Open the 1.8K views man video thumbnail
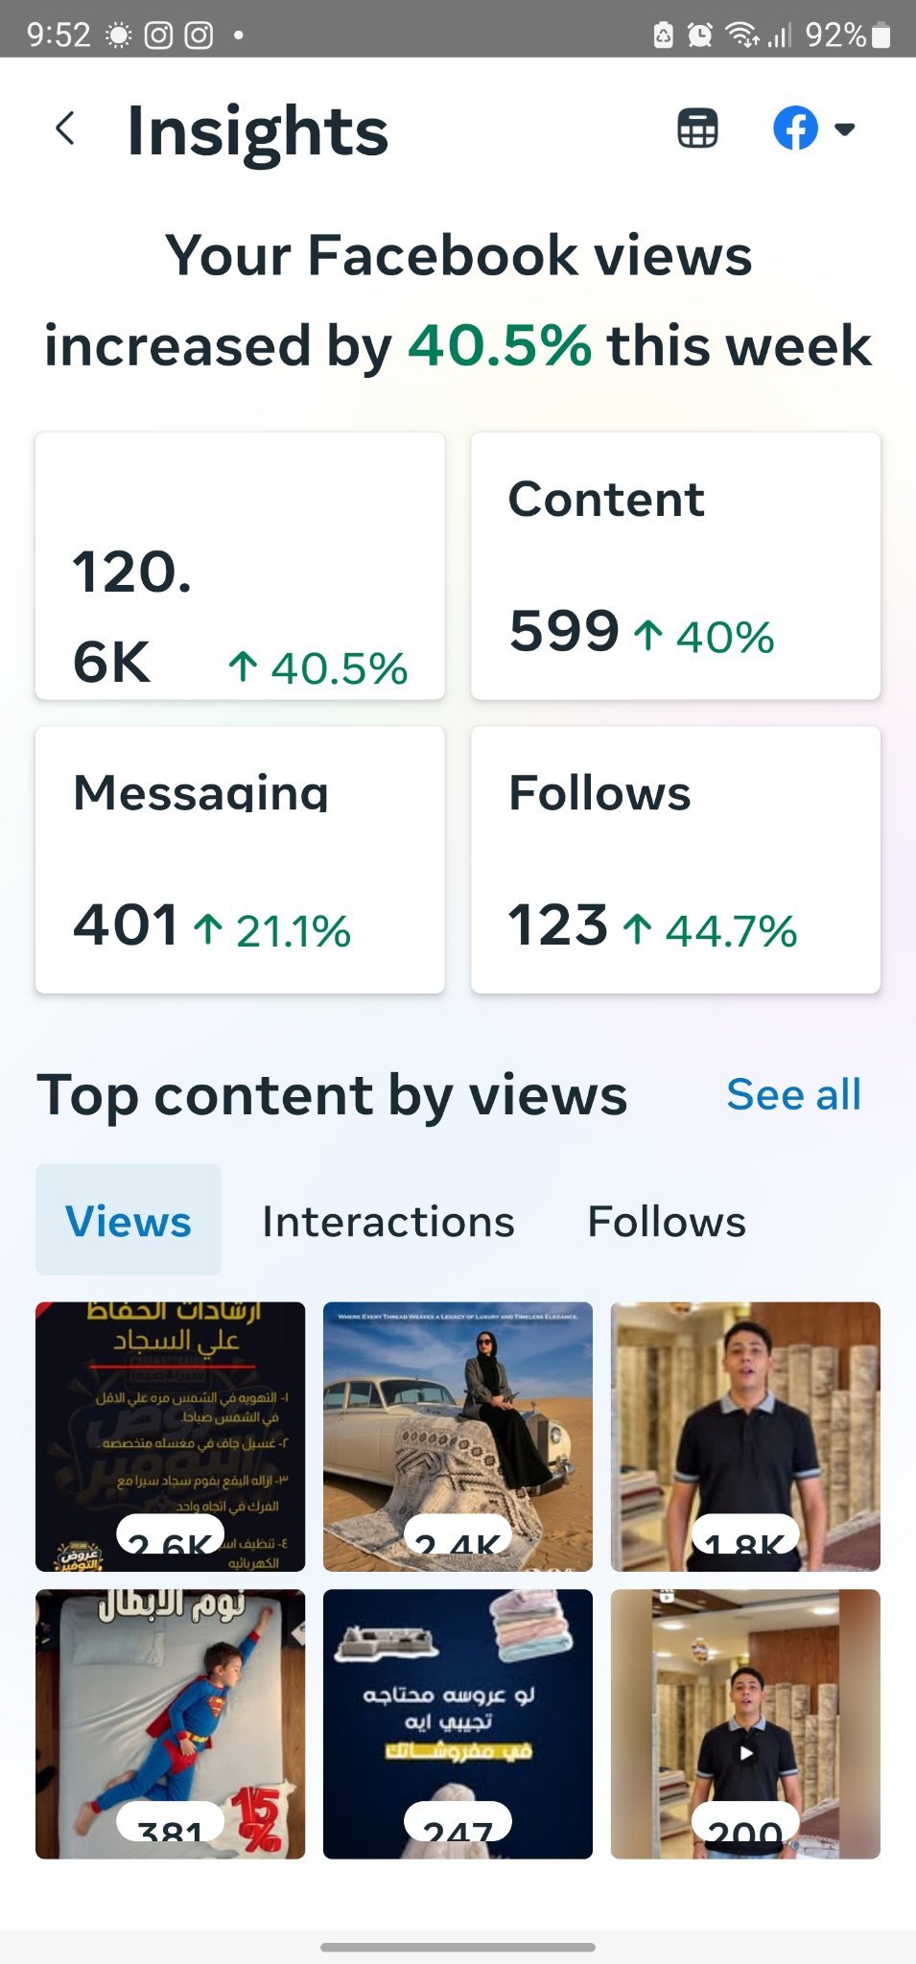Viewport: 916px width, 1964px height. point(745,1437)
